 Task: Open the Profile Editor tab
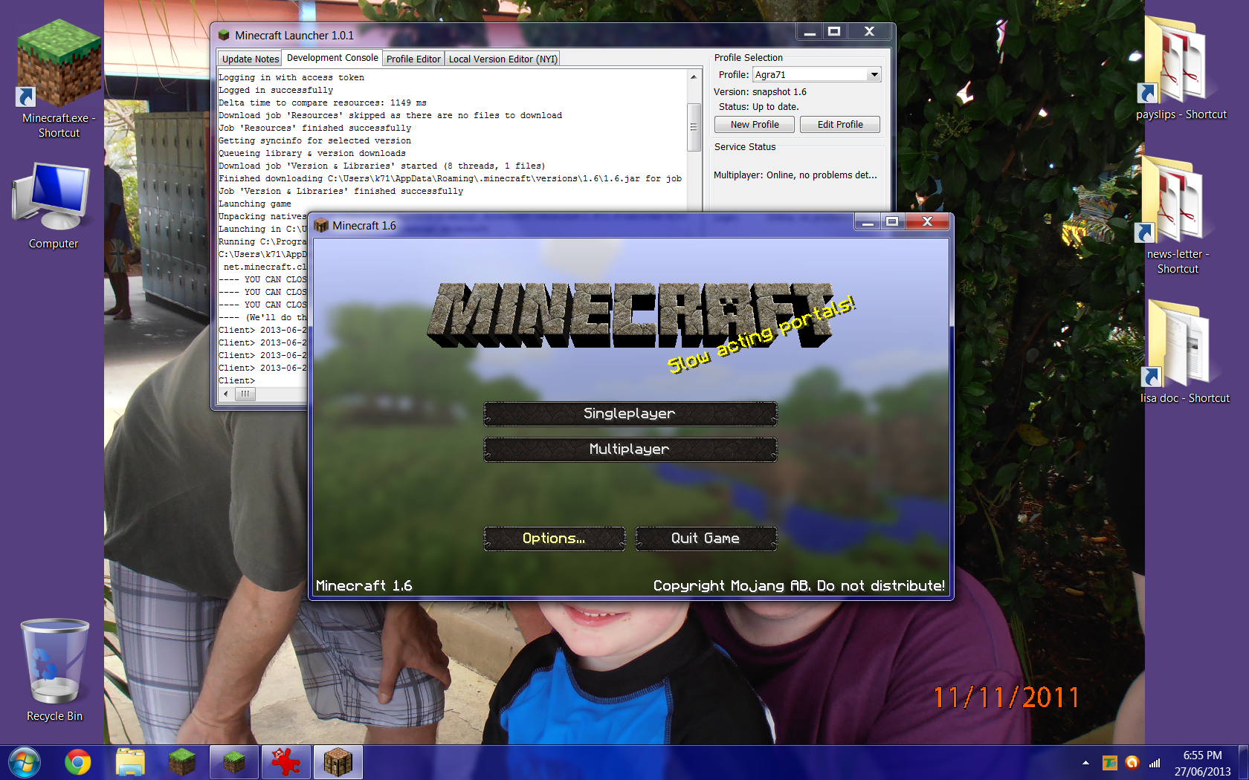[413, 59]
